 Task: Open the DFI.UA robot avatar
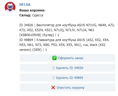point(10,7)
